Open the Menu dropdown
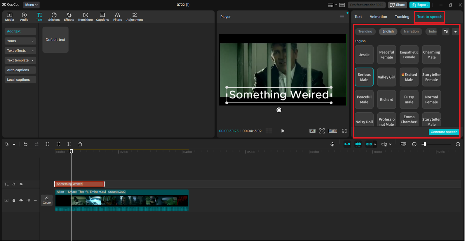Screen dimensions: 467x246 31,5
